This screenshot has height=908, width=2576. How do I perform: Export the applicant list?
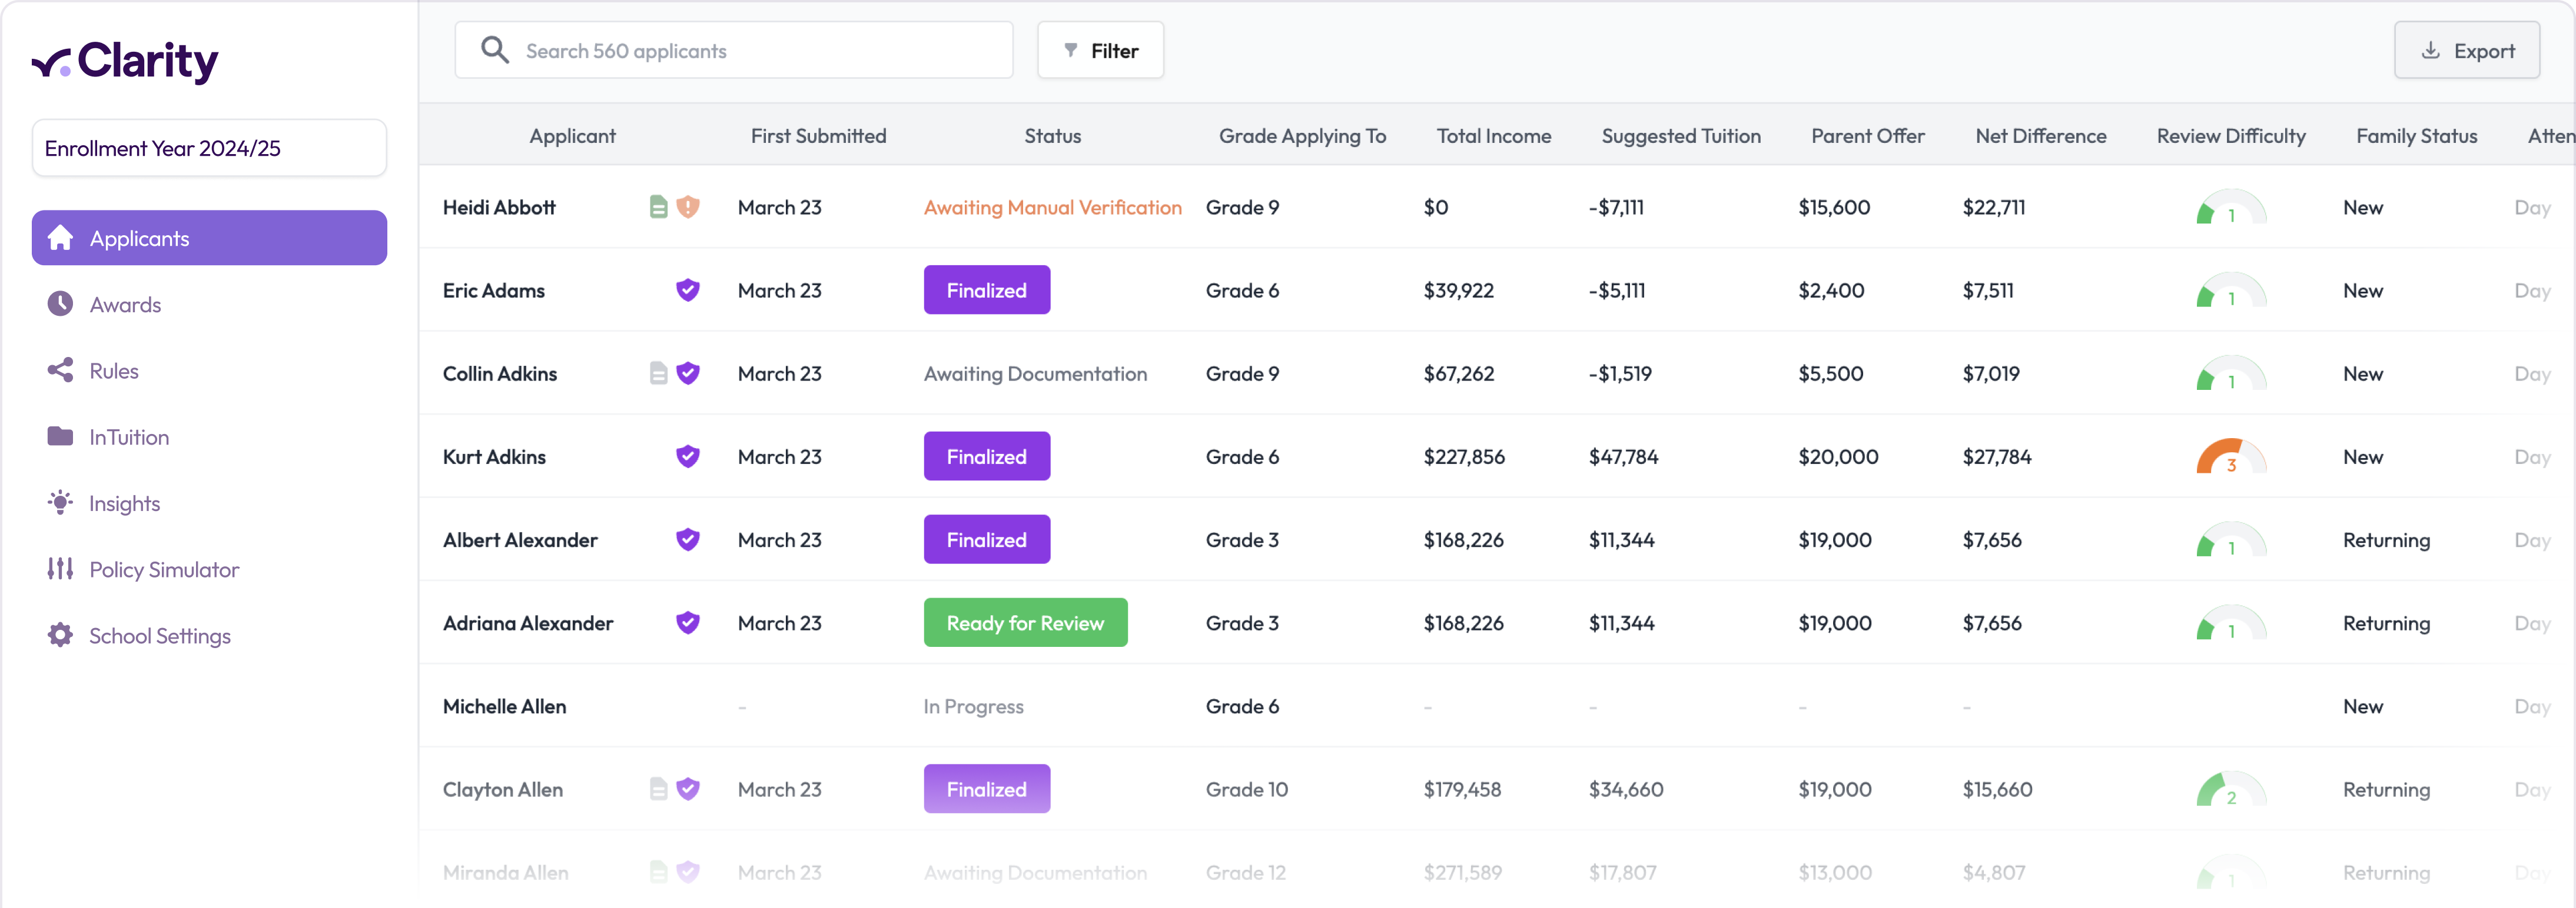2466,50
